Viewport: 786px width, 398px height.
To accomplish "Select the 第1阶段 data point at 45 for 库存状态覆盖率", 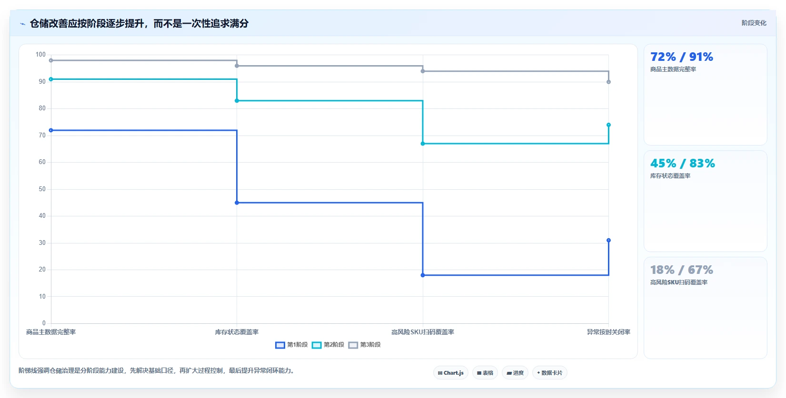I will [x=237, y=203].
